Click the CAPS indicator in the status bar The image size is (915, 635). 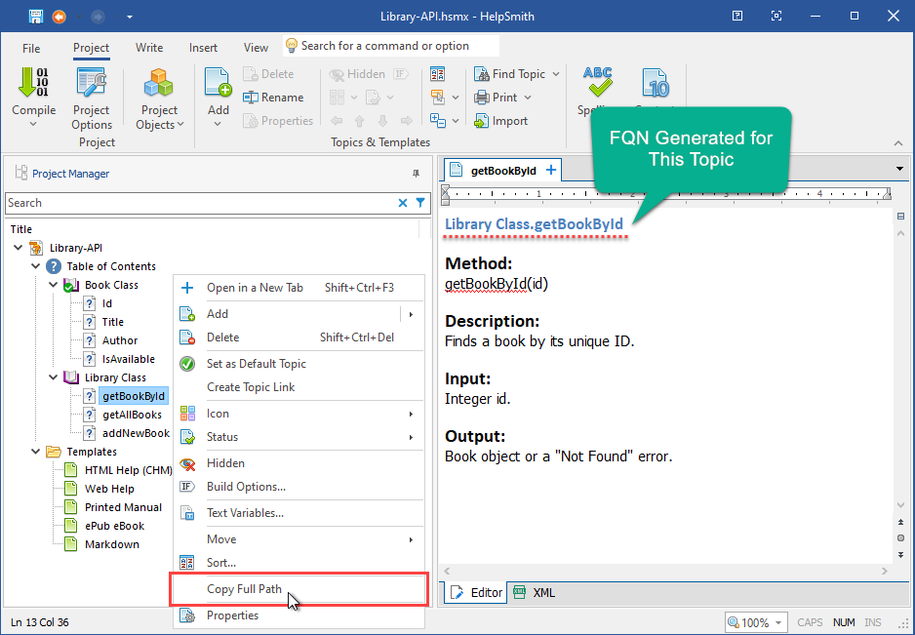[810, 622]
